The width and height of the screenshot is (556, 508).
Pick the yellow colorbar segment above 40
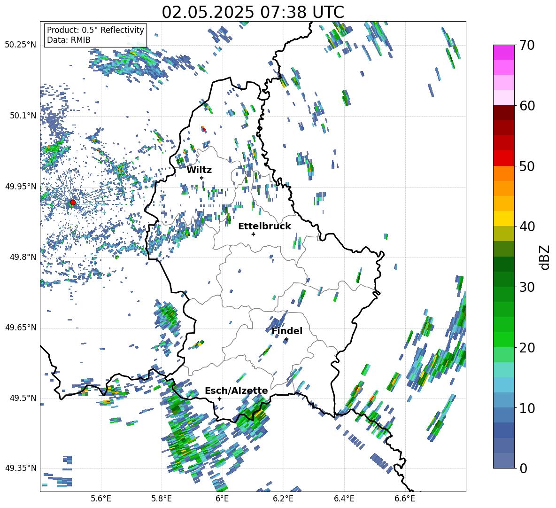(x=503, y=219)
